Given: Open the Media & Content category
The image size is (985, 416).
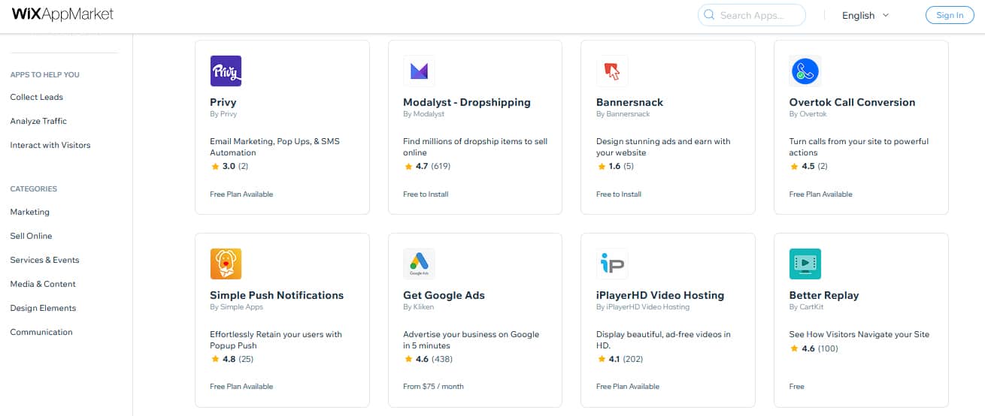Looking at the screenshot, I should pos(43,284).
